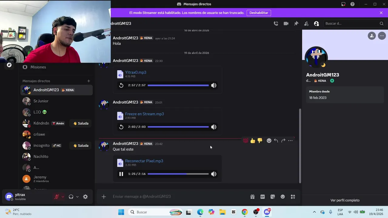Toggle microphone mute in user panel

(x=56, y=197)
